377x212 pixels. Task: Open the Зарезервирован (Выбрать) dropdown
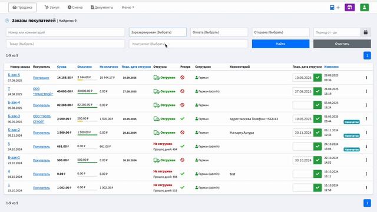click(158, 32)
